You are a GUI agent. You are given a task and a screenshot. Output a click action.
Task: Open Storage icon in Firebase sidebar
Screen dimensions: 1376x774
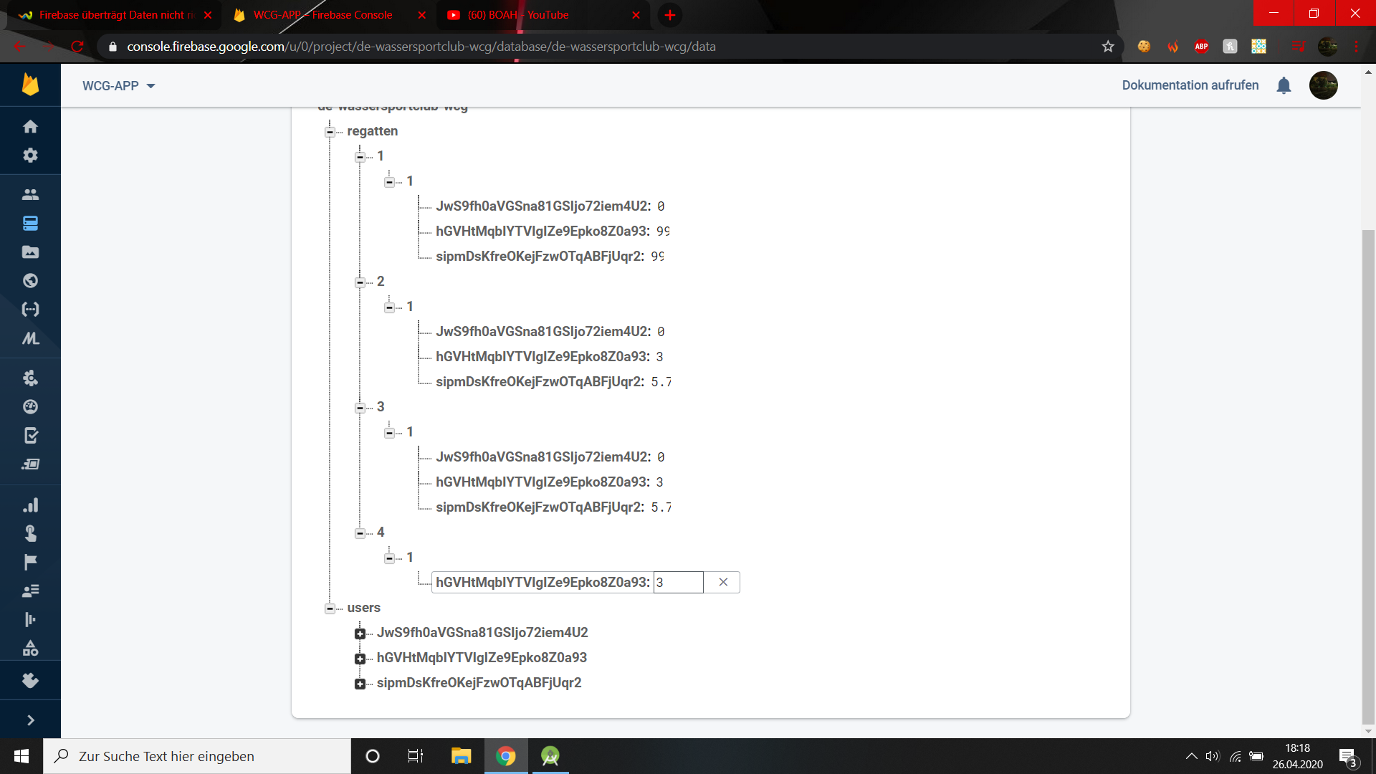pos(30,252)
